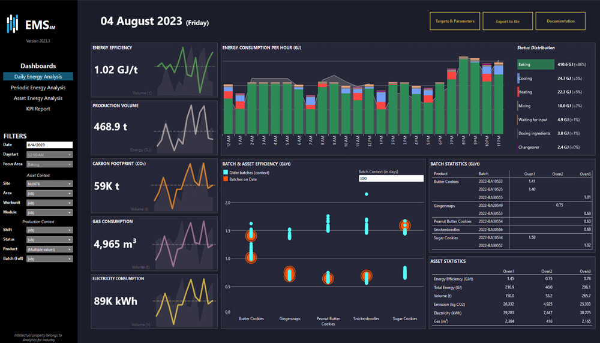Open the KPI Report page
This screenshot has width=600, height=343.
click(x=38, y=109)
